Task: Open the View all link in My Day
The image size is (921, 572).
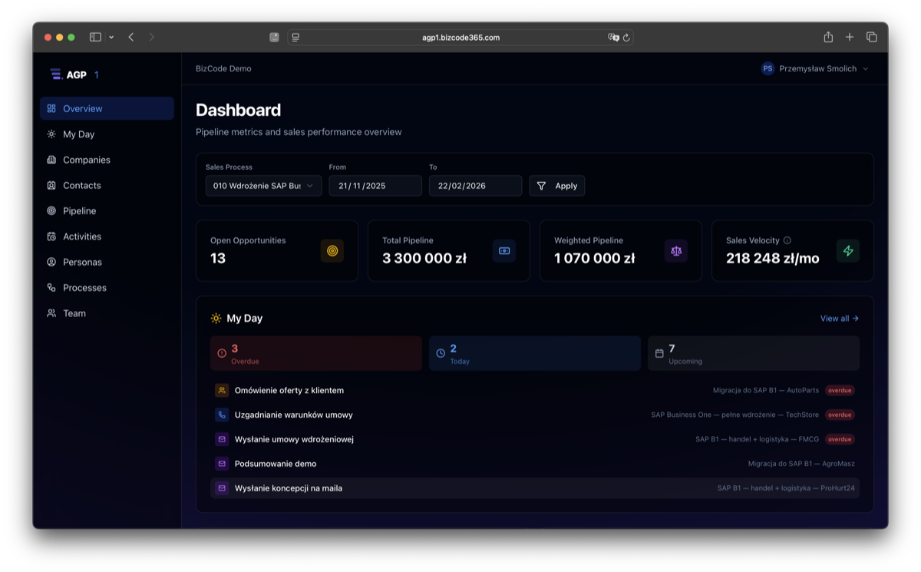Action: point(838,318)
